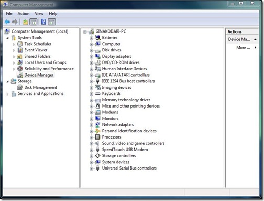The width and height of the screenshot is (264, 201).
Task: Click the Forward arrow toolbar icon
Action: tap(15, 22)
